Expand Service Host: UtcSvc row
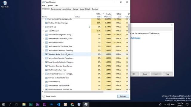Screen dimensions: 191x107 43,43
